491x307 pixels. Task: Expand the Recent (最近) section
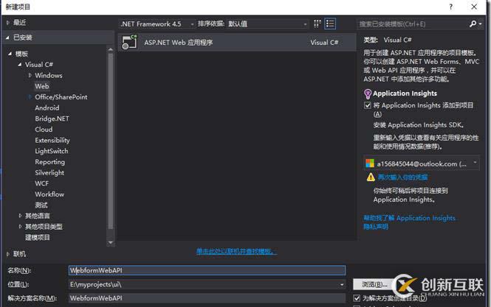pos(8,23)
